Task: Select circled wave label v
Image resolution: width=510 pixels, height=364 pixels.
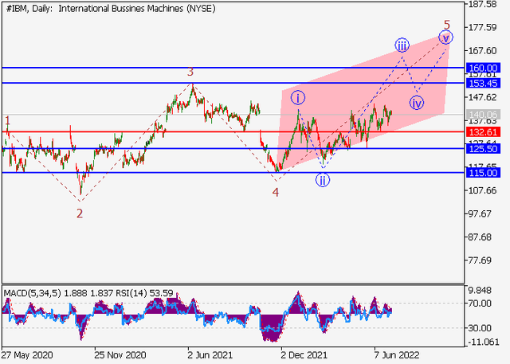Action: click(445, 37)
